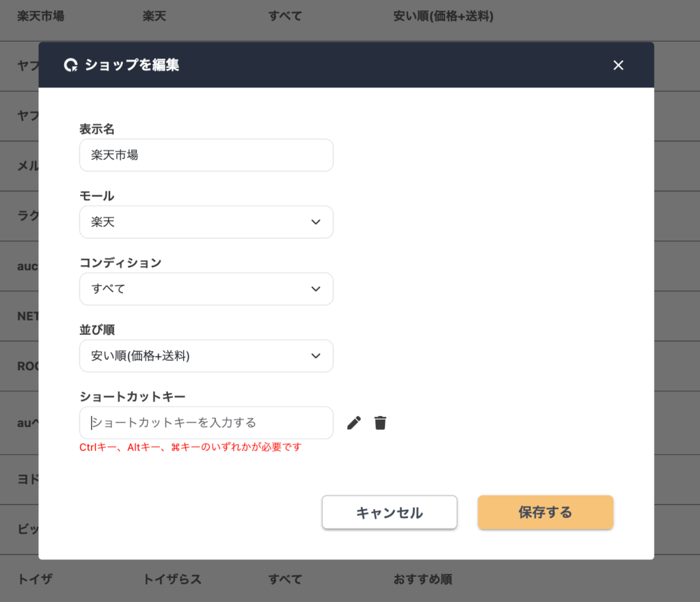This screenshot has height=602, width=700.
Task: Expand the モール chevron arrow
Action: pos(316,222)
